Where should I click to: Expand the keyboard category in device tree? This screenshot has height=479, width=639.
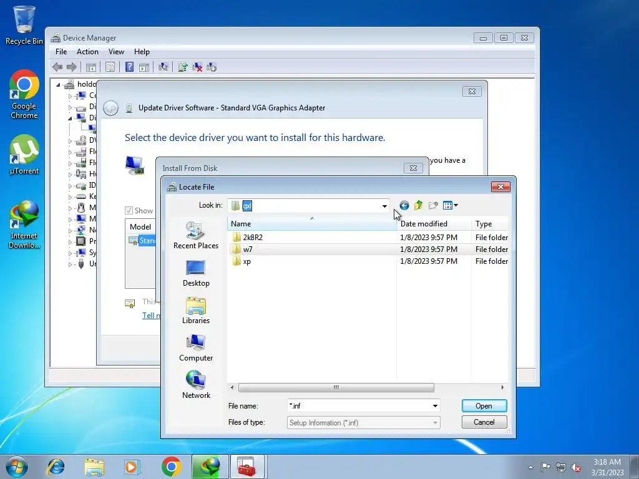pos(70,196)
